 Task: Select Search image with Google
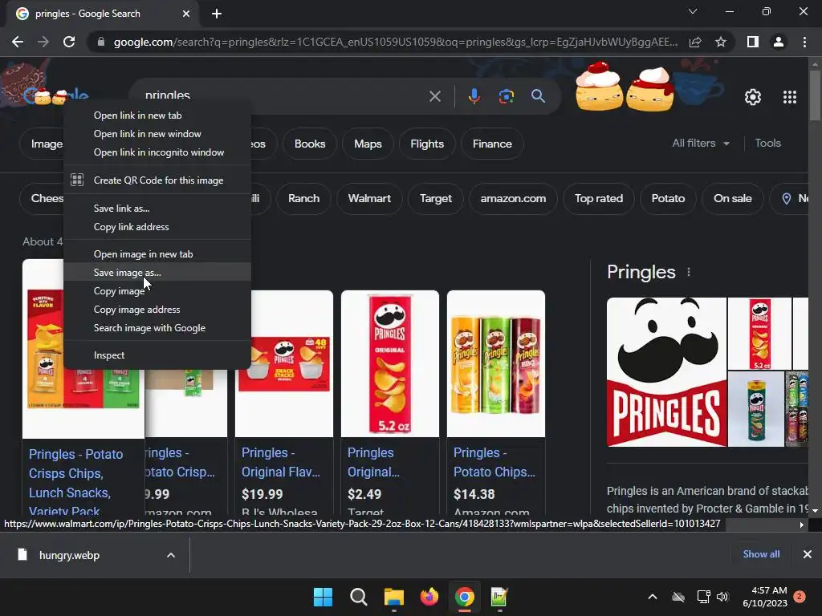point(157,328)
